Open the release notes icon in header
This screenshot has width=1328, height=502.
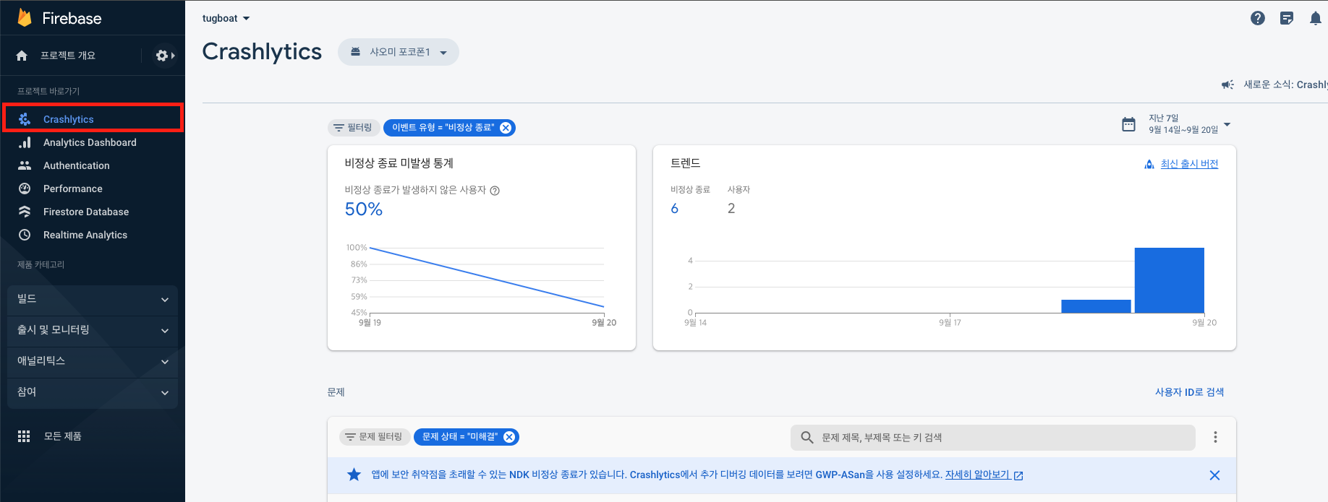click(1287, 18)
